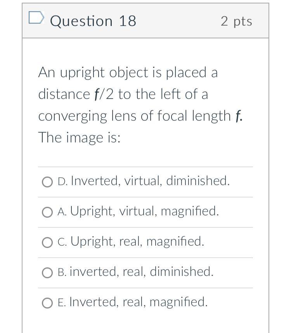Click the radio button beside option C

[x=47, y=242]
